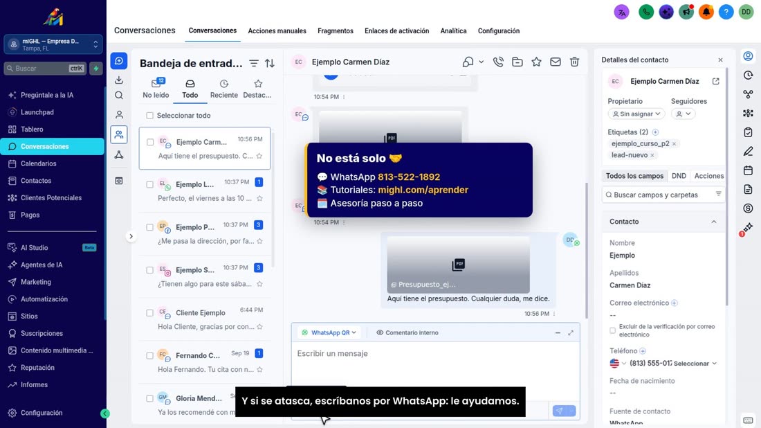Click the team inbox people icon
Image resolution: width=761 pixels, height=428 pixels.
119,134
